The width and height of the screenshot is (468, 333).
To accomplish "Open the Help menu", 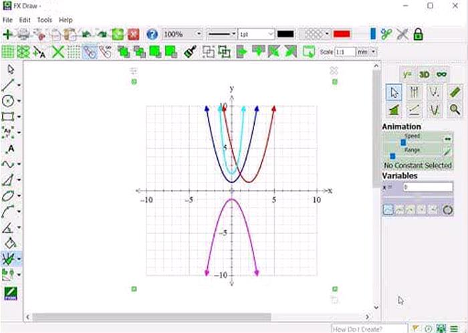I will (66, 20).
